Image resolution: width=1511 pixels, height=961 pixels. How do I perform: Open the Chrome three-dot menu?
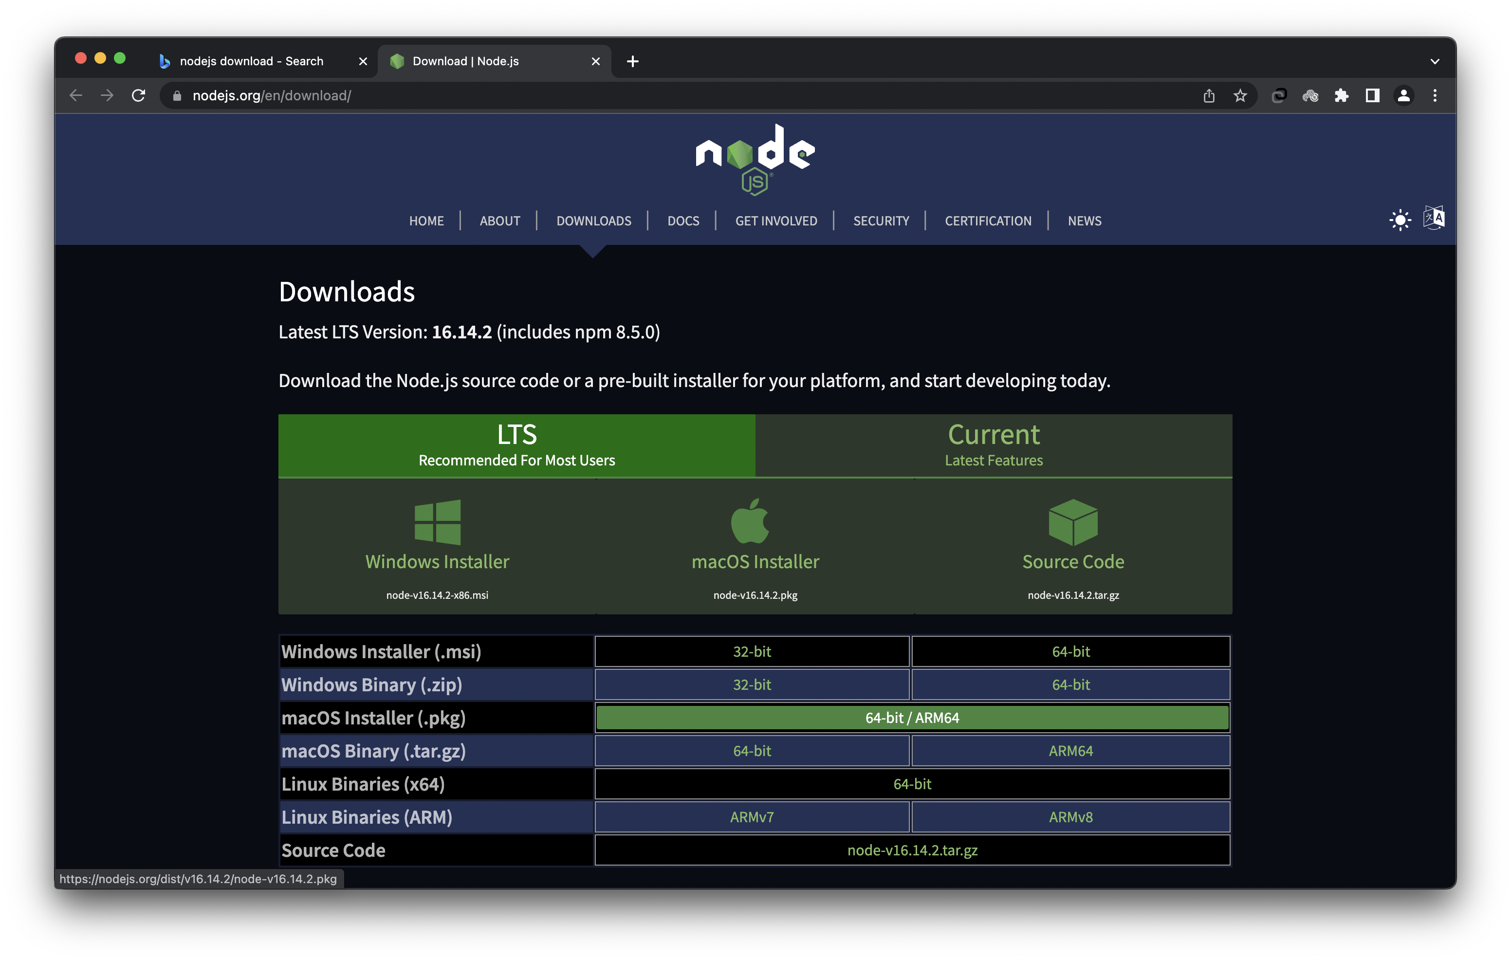[x=1435, y=95]
